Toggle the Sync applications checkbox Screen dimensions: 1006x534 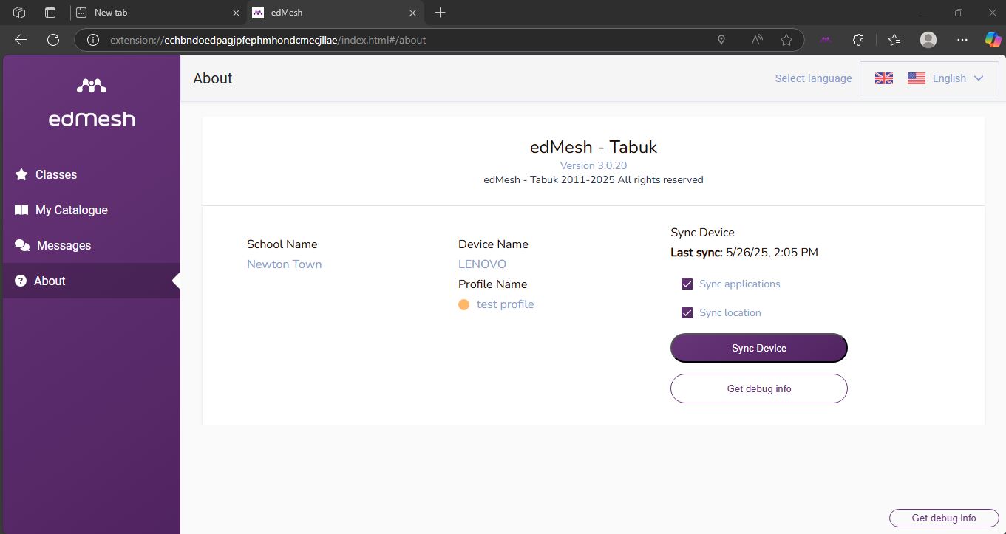coord(687,284)
